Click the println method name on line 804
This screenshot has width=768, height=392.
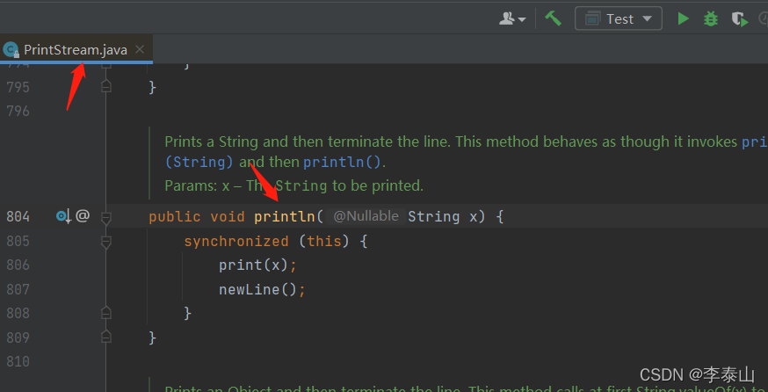tap(285, 216)
